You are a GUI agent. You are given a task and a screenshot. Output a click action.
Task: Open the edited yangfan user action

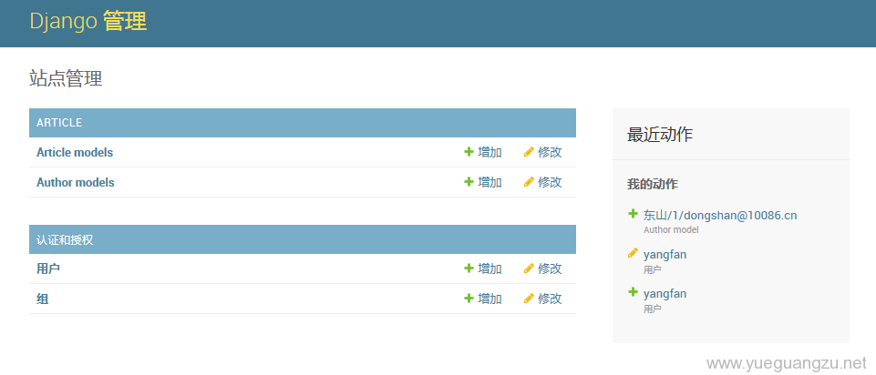click(x=665, y=255)
